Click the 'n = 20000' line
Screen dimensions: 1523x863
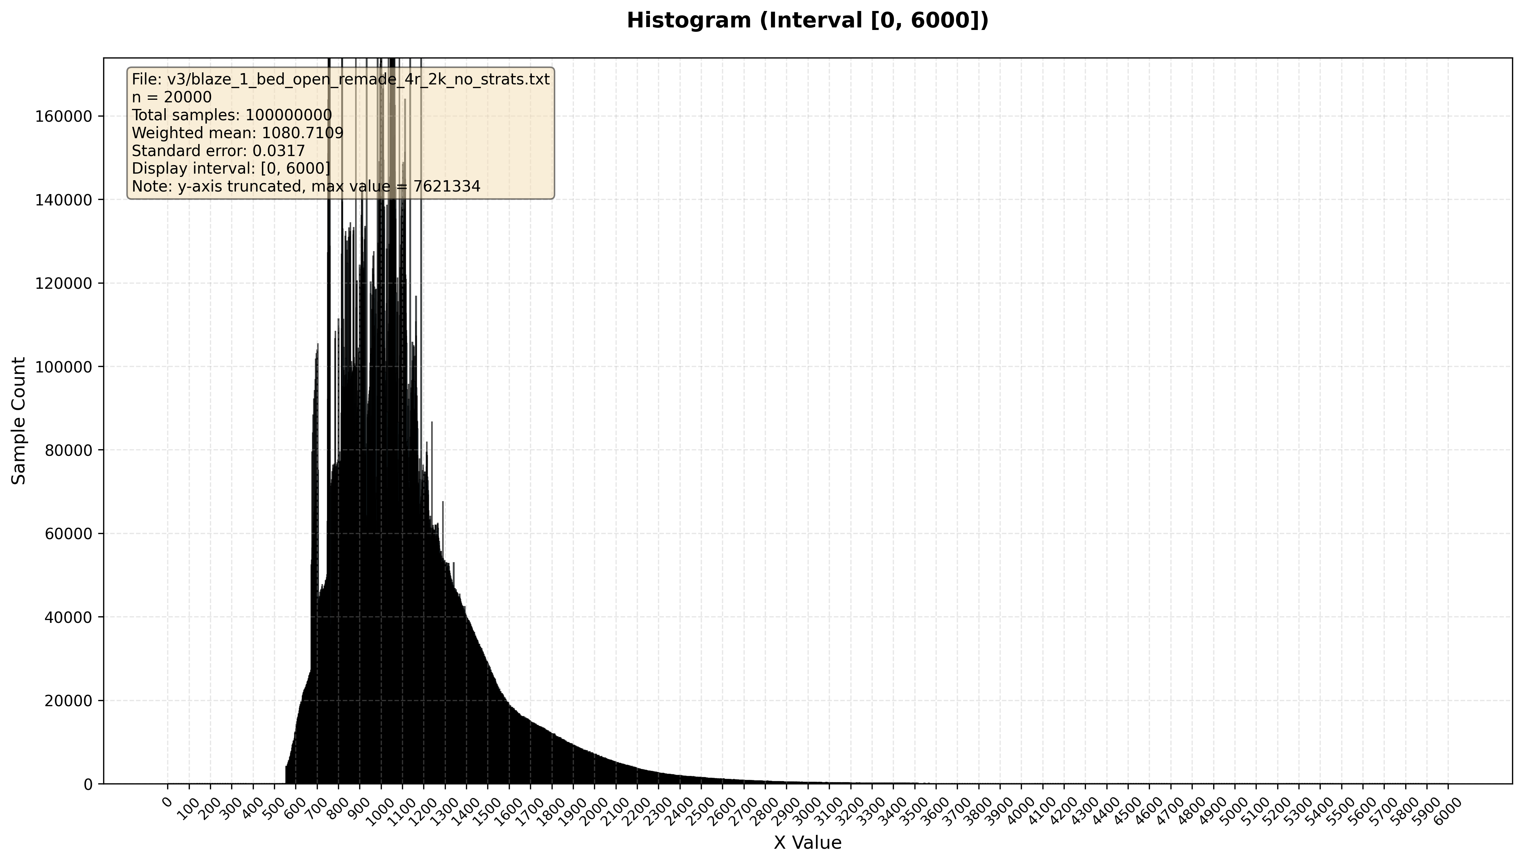tap(172, 97)
